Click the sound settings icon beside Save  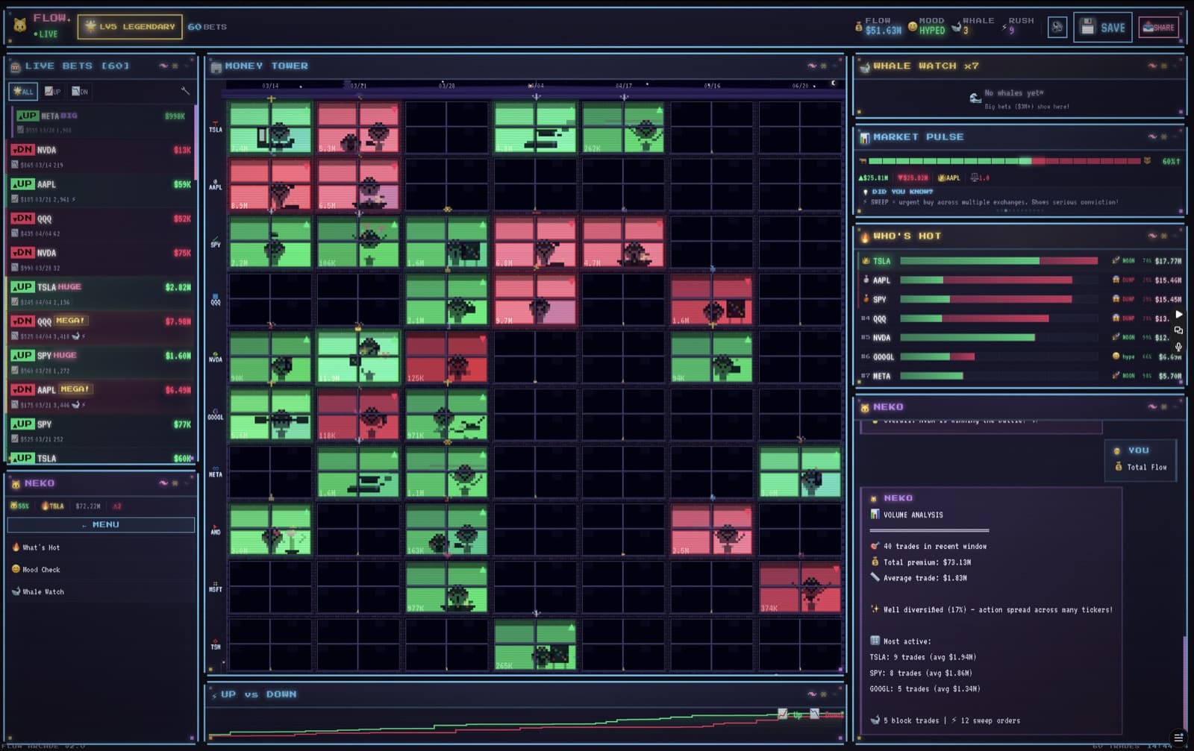pyautogui.click(x=1057, y=28)
